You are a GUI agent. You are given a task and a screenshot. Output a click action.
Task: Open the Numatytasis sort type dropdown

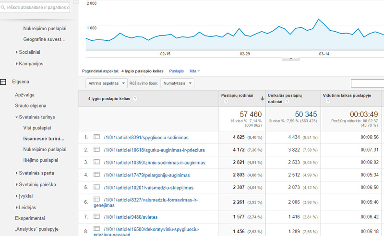click(x=177, y=83)
